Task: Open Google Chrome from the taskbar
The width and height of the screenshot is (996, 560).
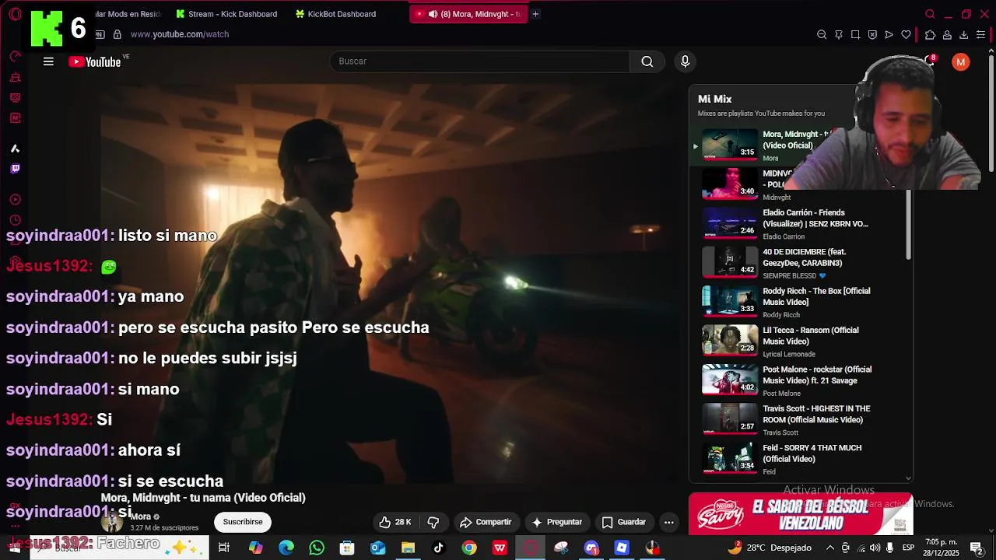Action: tap(469, 548)
